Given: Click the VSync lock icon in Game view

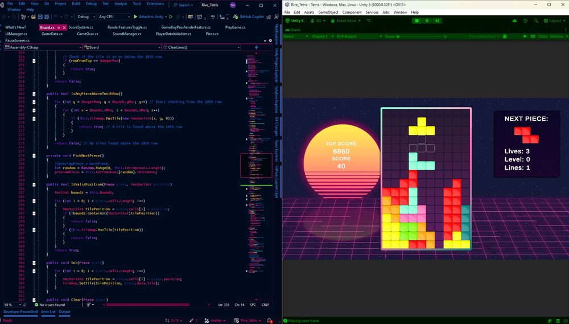Looking at the screenshot, I should click(504, 36).
